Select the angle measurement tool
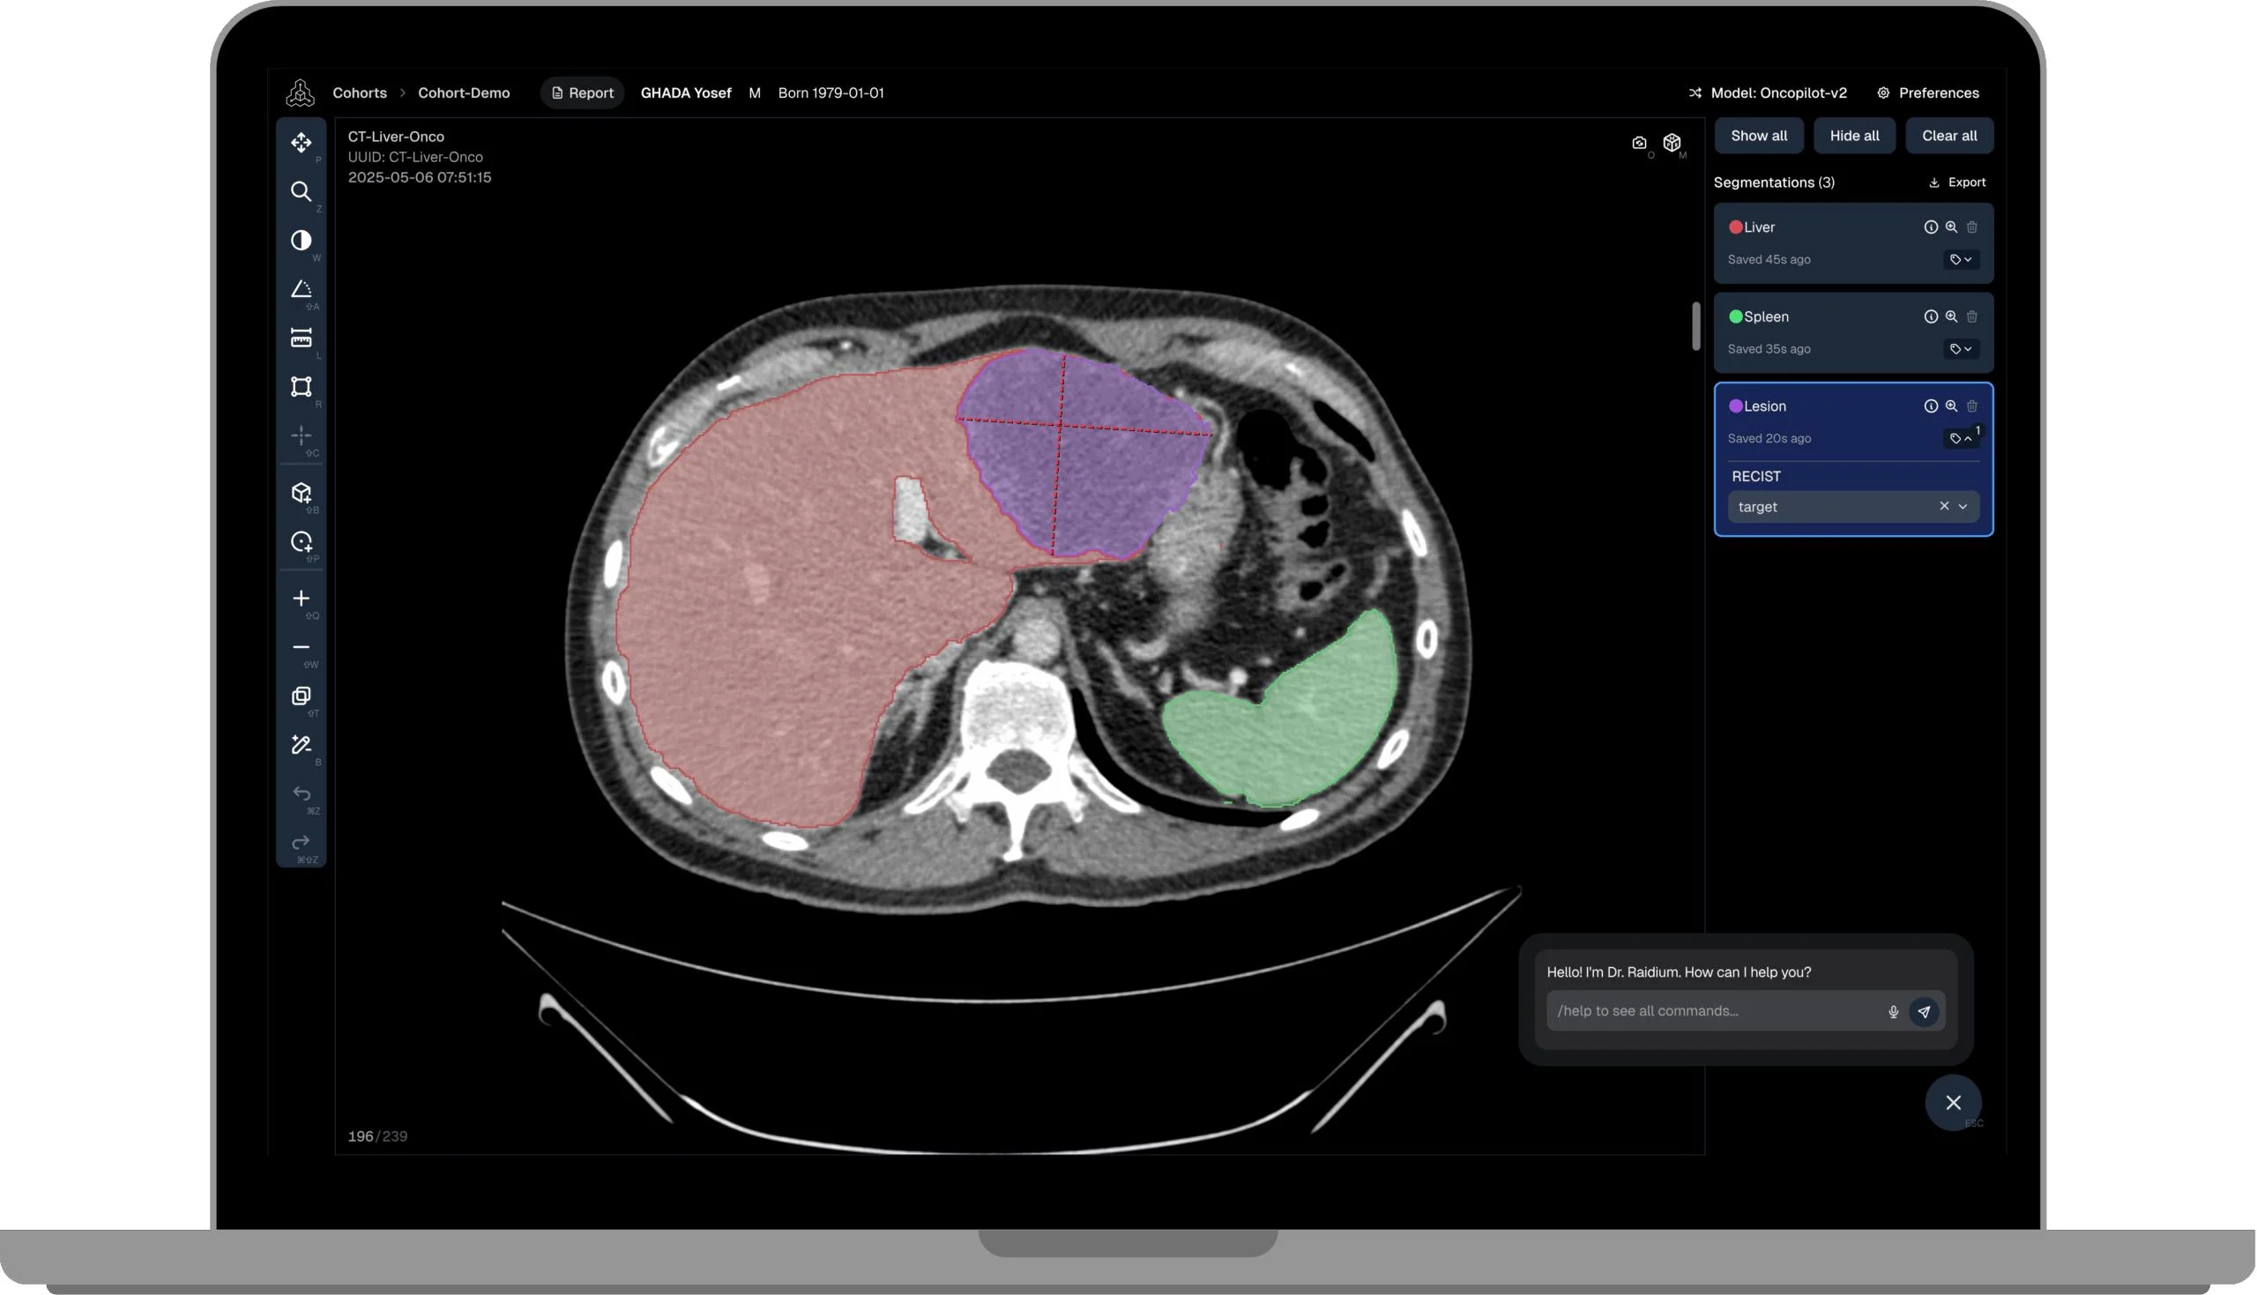This screenshot has width=2257, height=1295. coord(301,289)
